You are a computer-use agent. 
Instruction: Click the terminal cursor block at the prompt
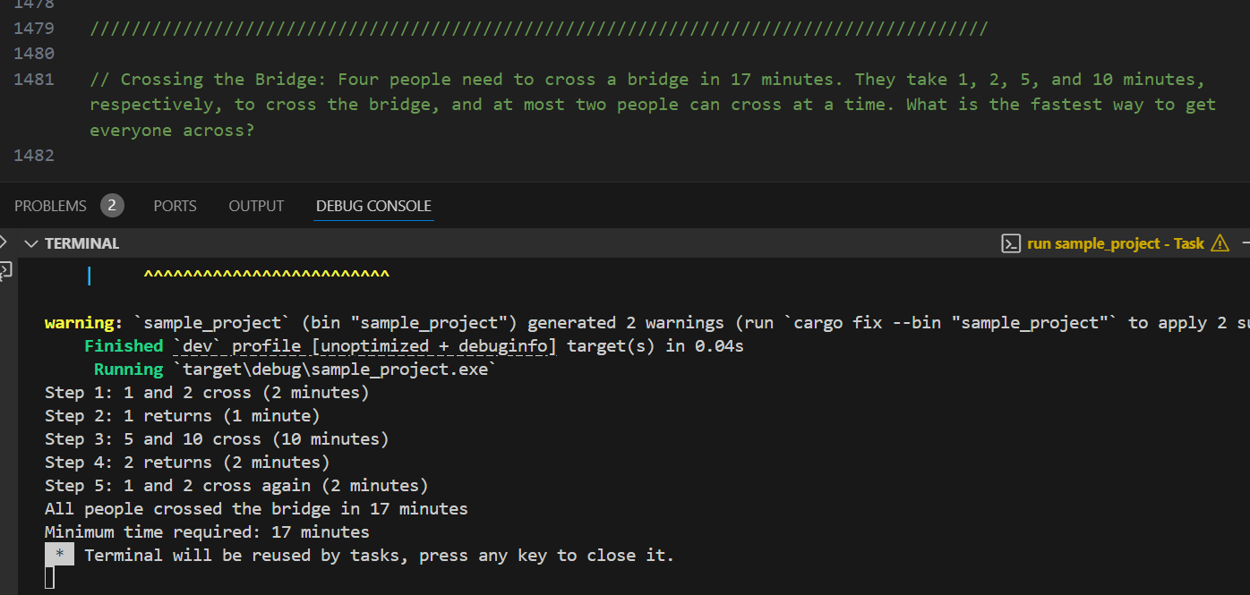(x=49, y=578)
